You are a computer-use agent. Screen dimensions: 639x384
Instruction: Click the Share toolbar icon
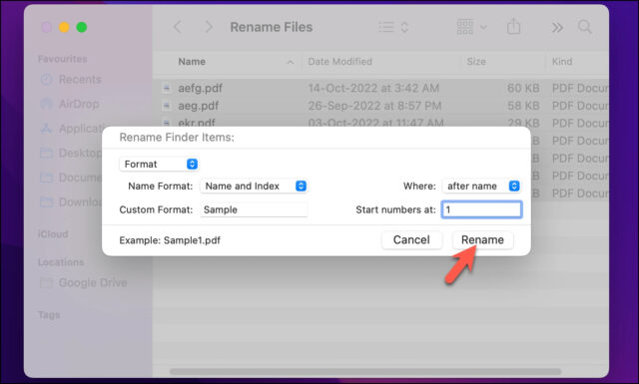click(x=513, y=27)
